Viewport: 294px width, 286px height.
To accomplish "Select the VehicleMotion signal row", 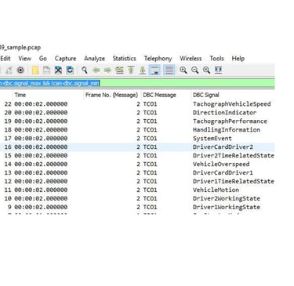I will 137,190.
